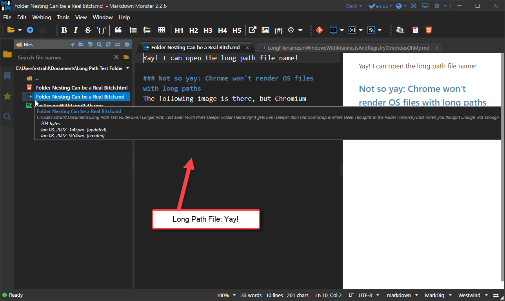This screenshot has width=505, height=301.
Task: Expand the open-file dropdown arrow
Action: click(20, 30)
